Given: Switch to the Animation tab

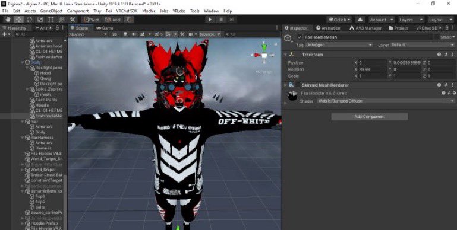Looking at the screenshot, I should coord(328,28).
